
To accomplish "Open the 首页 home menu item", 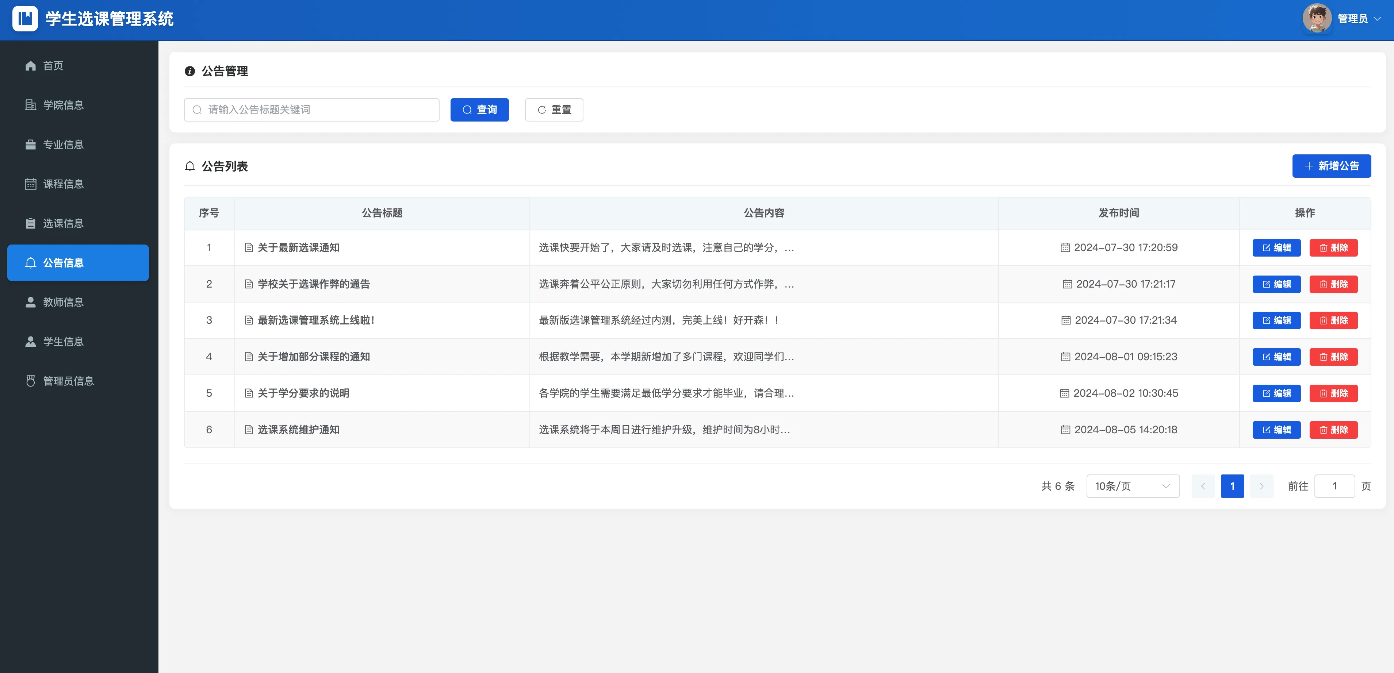I will tap(53, 65).
